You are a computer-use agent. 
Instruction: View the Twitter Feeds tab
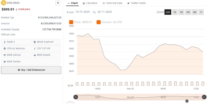(136, 3)
